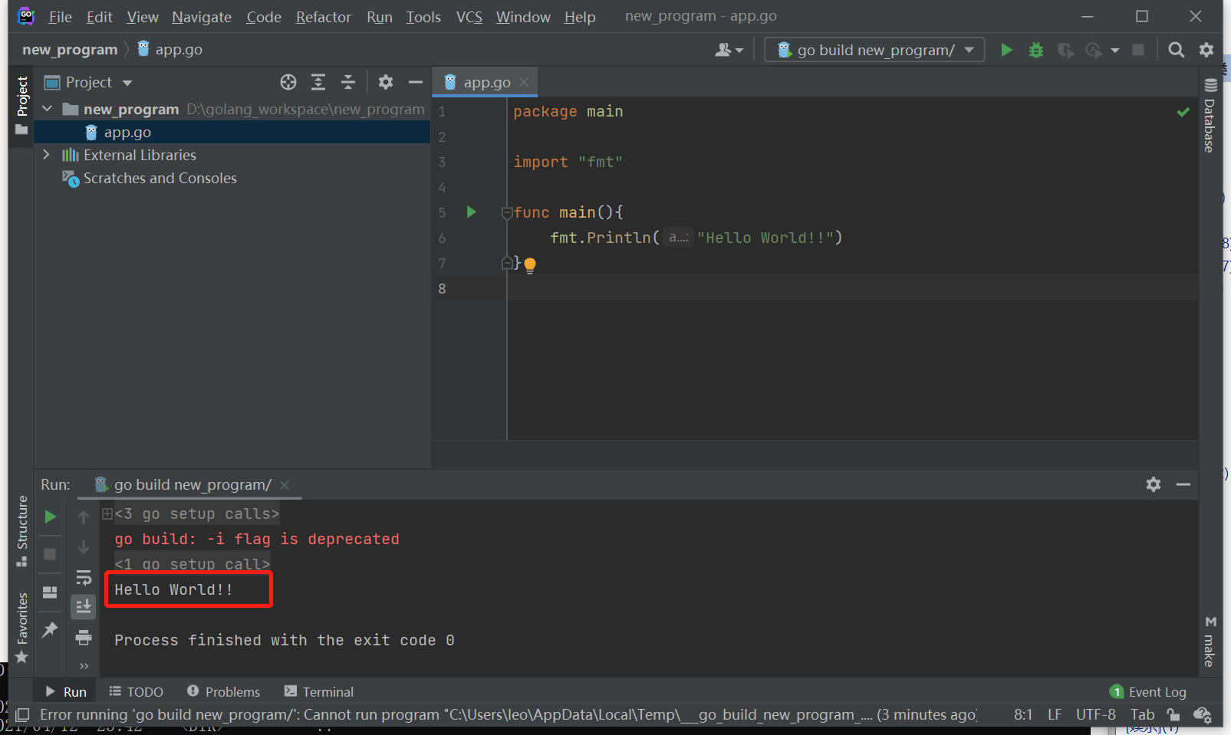Minimize the Run tool window

(x=1183, y=484)
